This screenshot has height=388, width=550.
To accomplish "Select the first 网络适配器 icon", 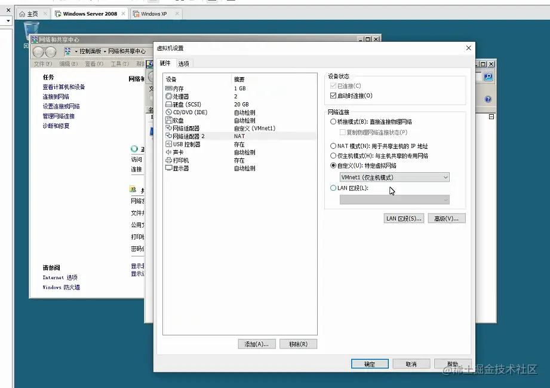I will (169, 128).
